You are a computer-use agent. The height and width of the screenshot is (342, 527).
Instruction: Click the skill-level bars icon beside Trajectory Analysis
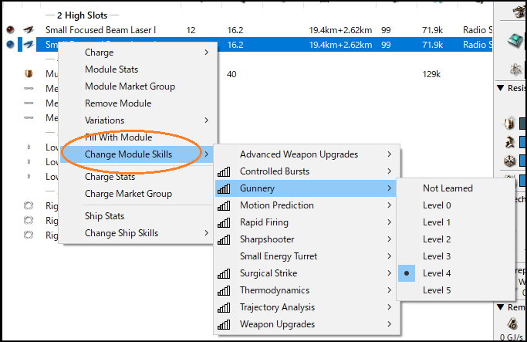pos(225,307)
